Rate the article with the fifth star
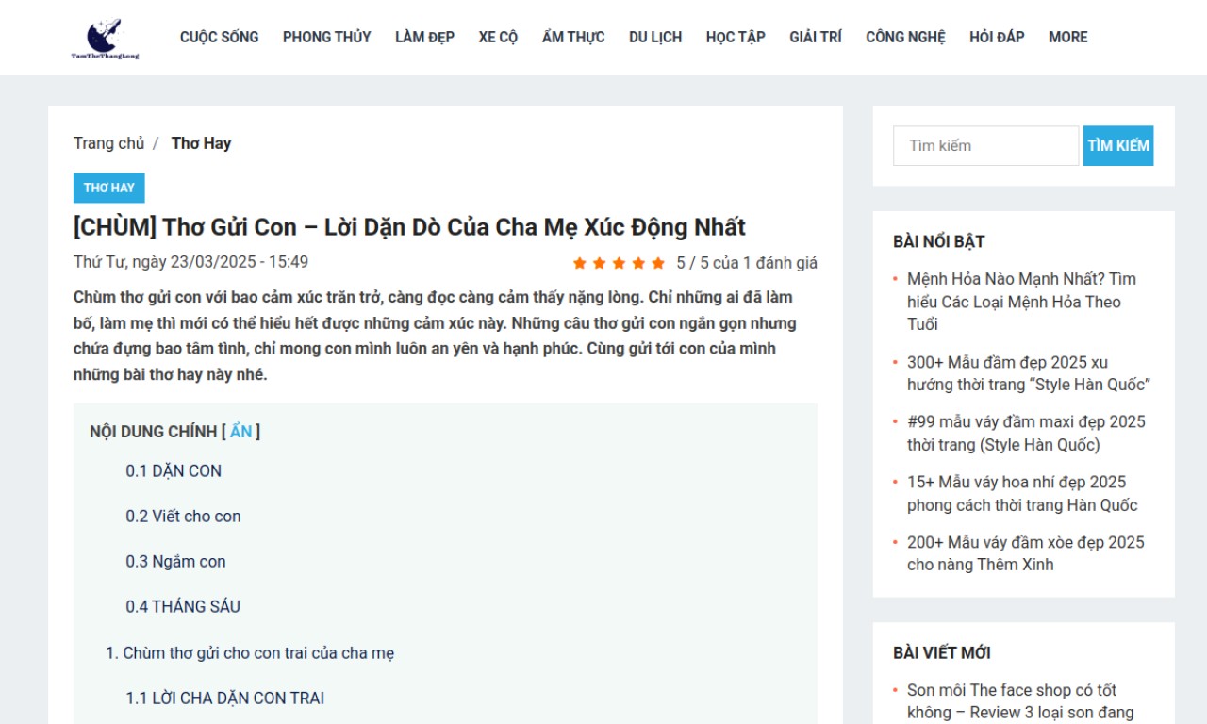The width and height of the screenshot is (1207, 724). coord(658,263)
